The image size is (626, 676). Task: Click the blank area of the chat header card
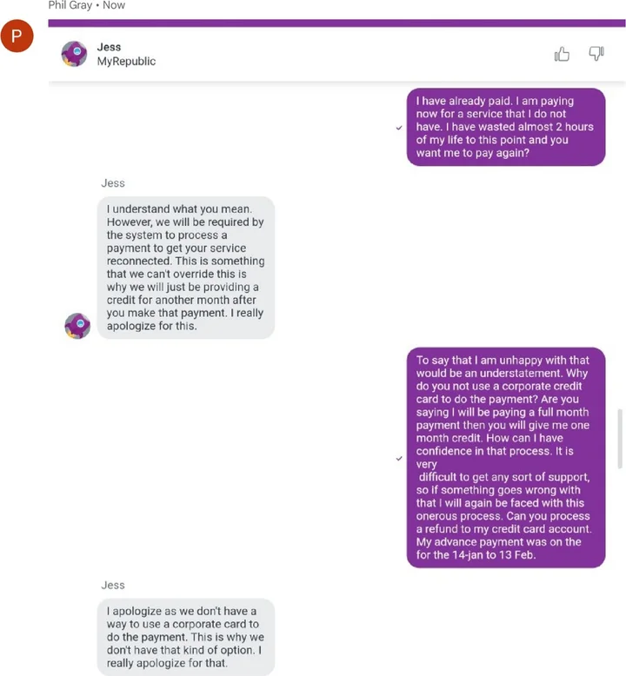348,55
